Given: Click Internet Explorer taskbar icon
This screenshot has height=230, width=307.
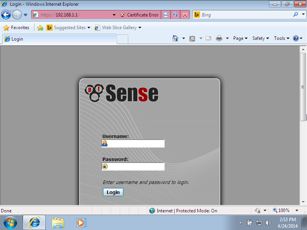Looking at the screenshot, I should (34, 223).
